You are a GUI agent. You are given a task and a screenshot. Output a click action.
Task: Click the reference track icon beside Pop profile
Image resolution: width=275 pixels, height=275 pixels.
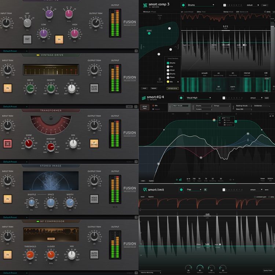(x=205, y=190)
